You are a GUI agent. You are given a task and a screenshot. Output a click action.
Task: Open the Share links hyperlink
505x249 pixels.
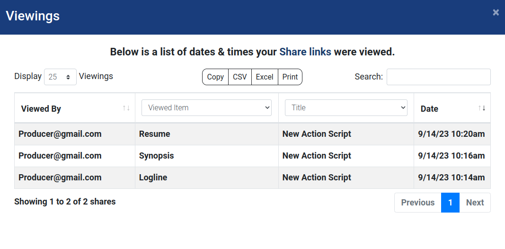pos(305,52)
